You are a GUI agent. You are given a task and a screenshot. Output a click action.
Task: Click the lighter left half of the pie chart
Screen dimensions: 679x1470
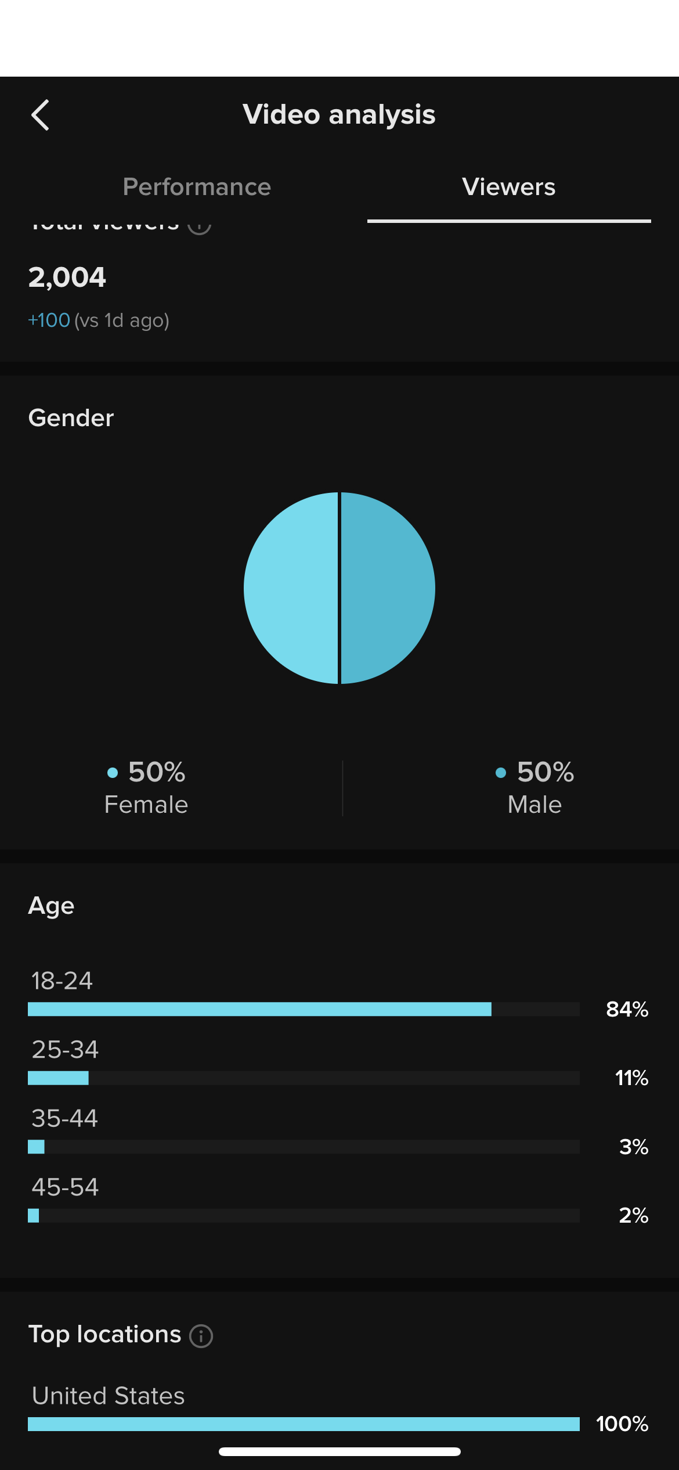(x=290, y=588)
